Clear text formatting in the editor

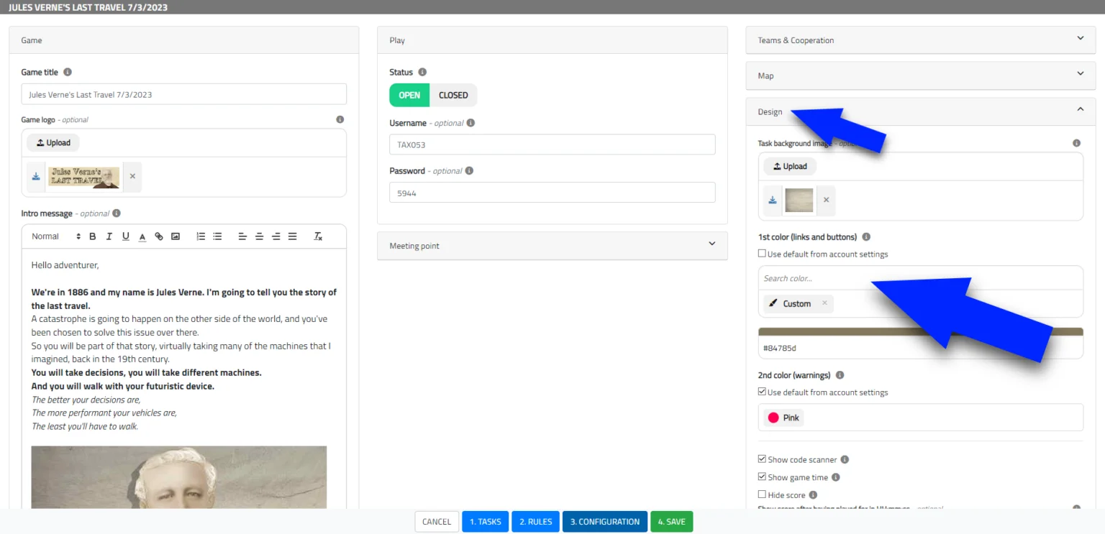[318, 236]
